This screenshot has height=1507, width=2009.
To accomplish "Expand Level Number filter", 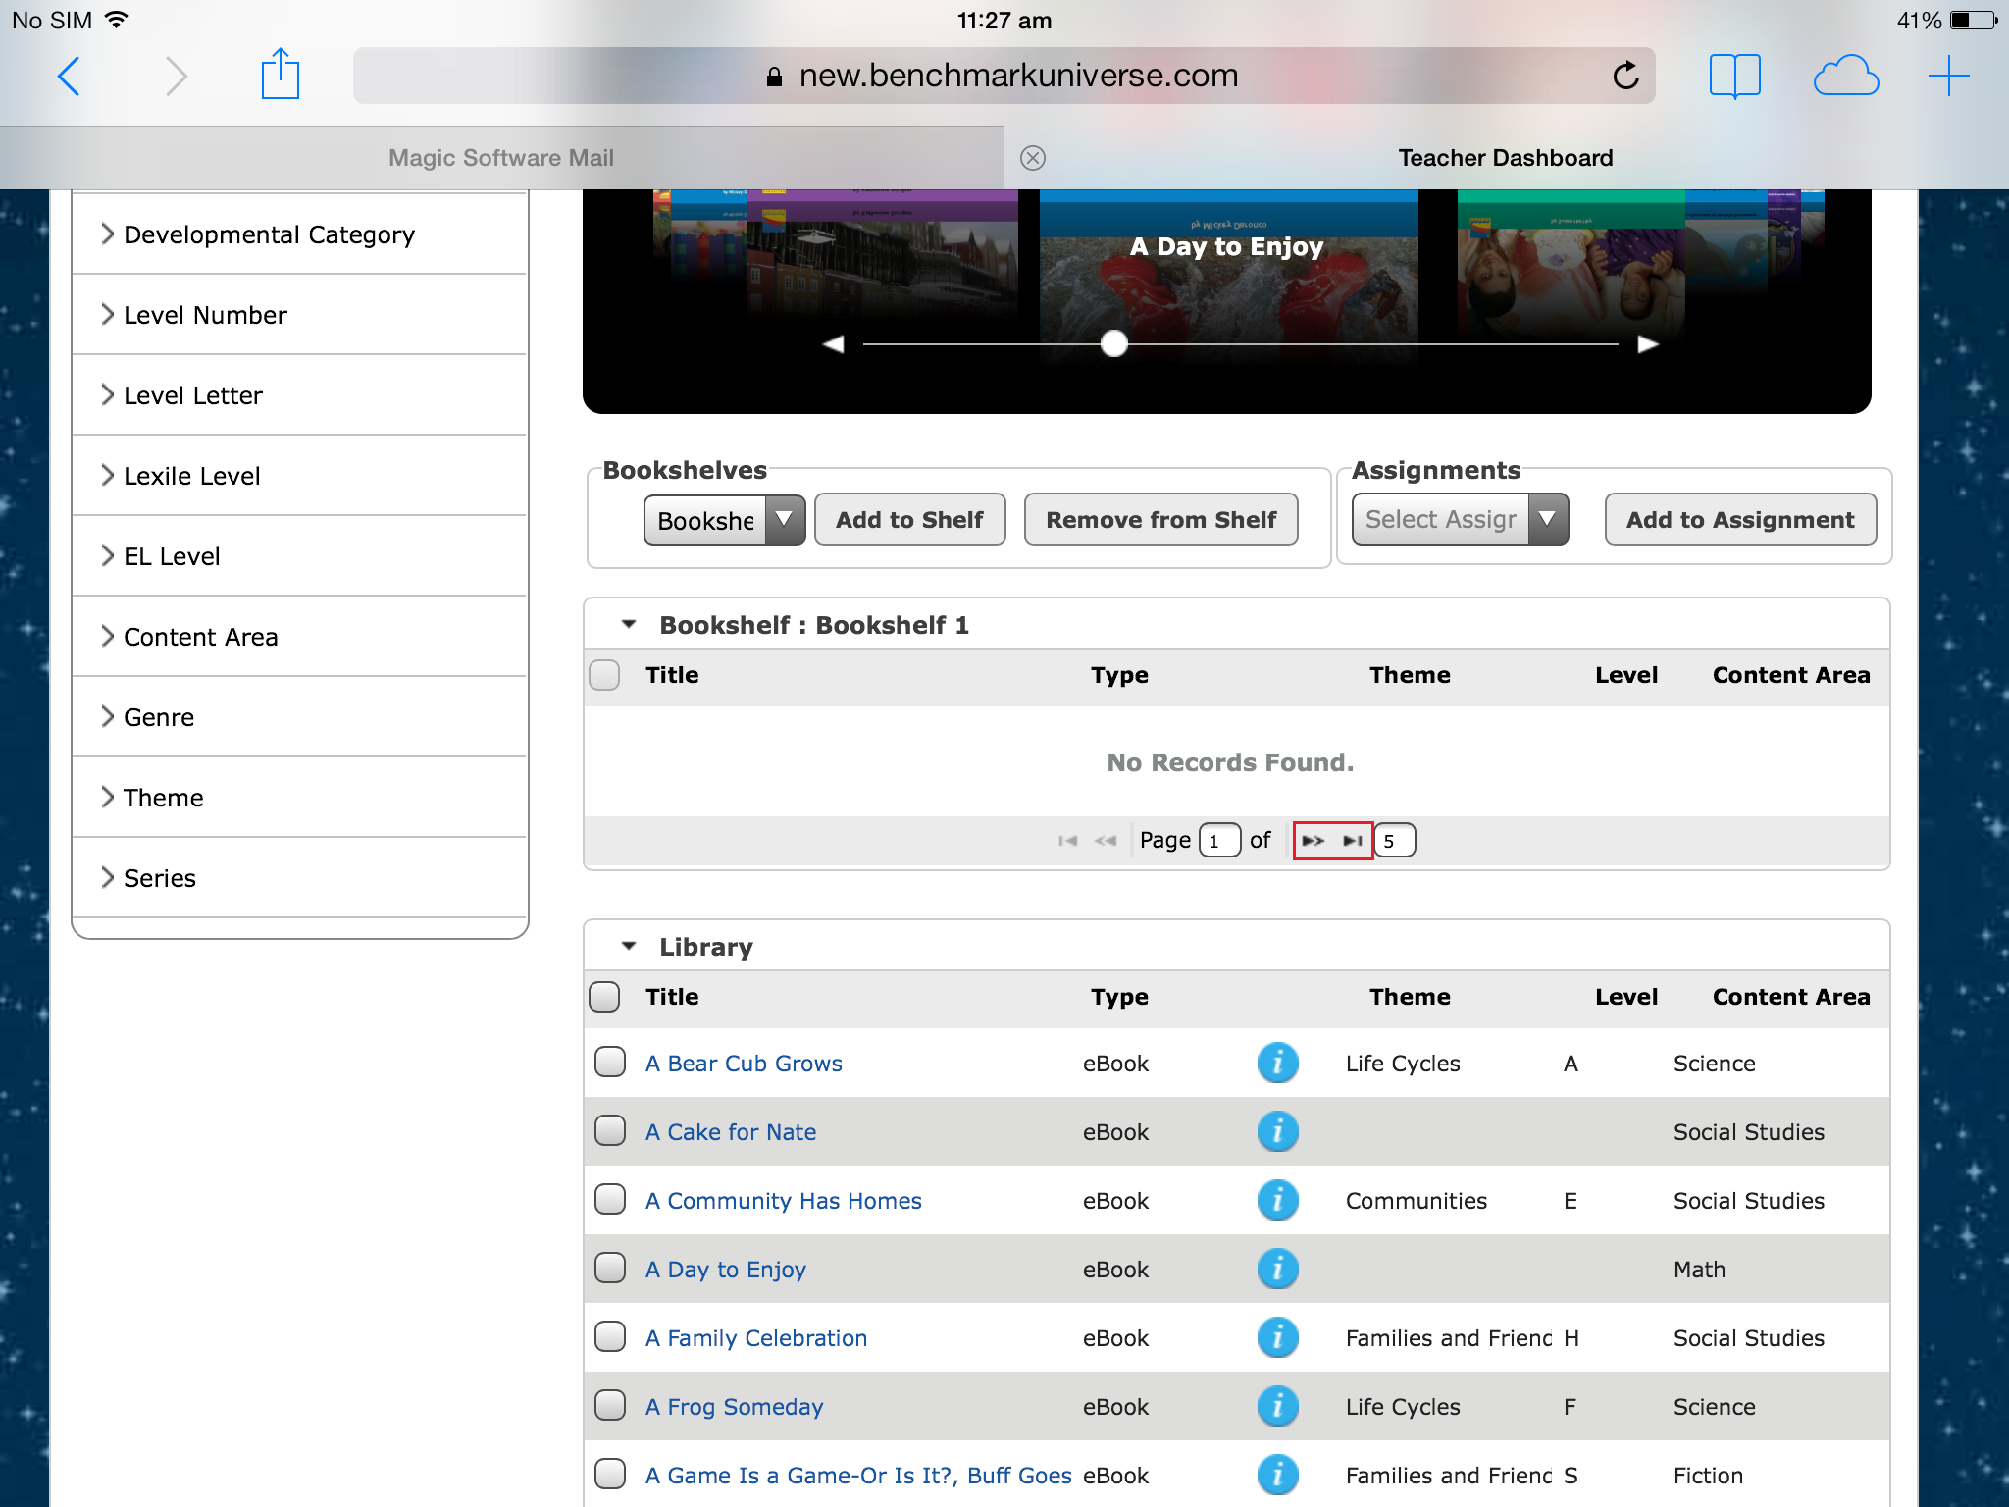I will [299, 315].
